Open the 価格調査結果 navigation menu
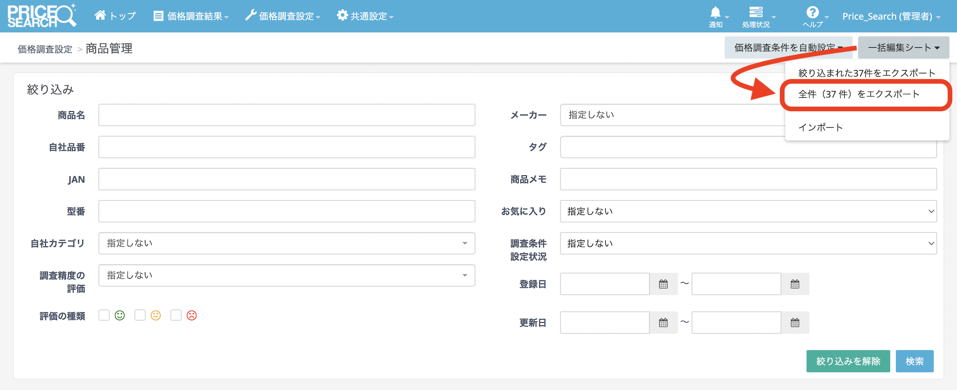 pos(191,16)
